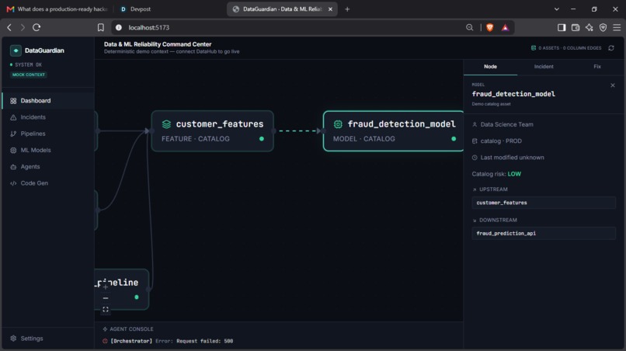Click the Dashboard grid icon

point(13,101)
